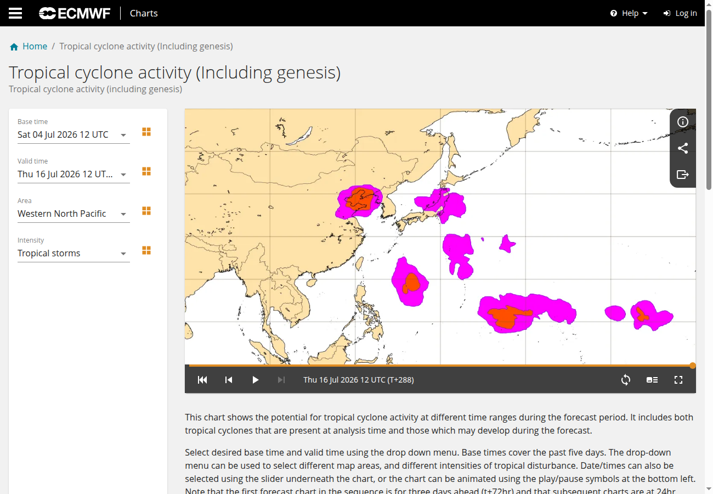Viewport: 713px width, 494px height.
Task: Click the Log in link
Action: tap(680, 13)
